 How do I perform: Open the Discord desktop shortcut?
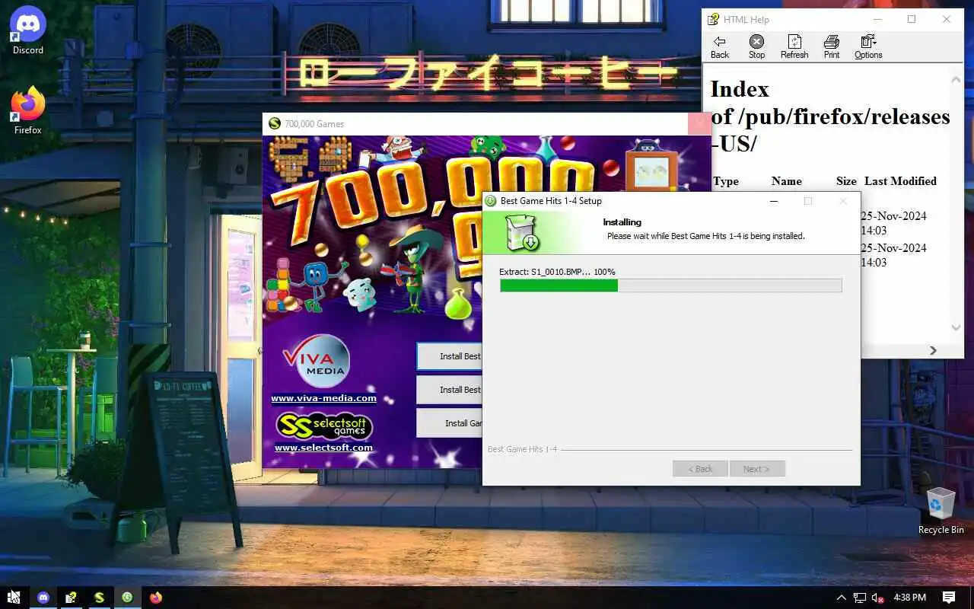(x=28, y=30)
